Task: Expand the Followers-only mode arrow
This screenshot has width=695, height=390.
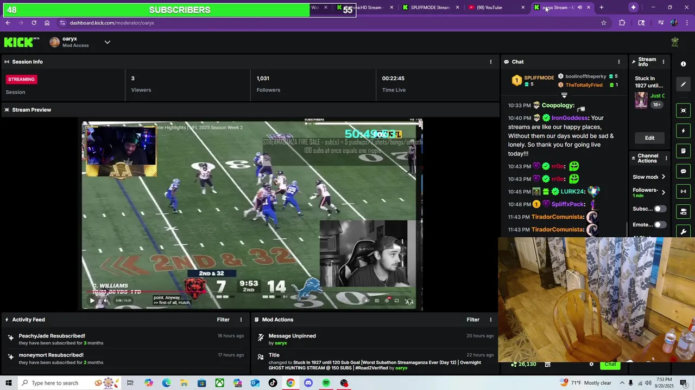Action: point(663,192)
